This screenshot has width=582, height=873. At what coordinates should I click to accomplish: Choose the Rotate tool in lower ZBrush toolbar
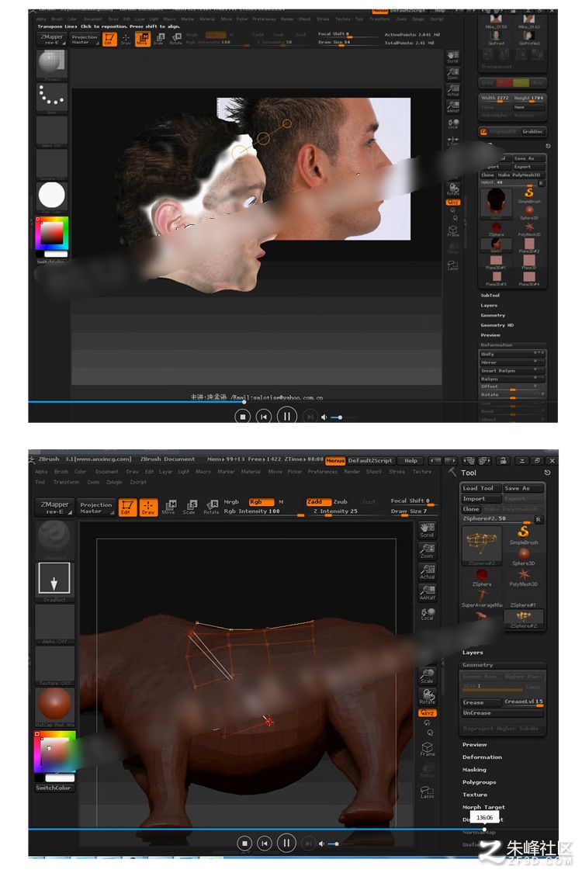point(211,507)
